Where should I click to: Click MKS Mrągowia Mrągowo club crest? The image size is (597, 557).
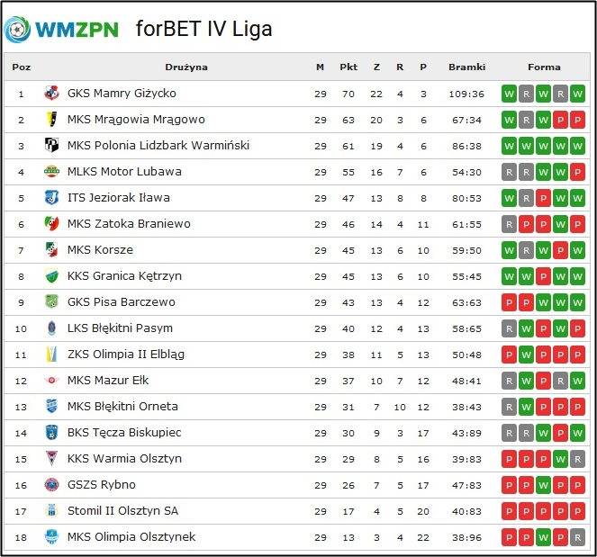coord(51,120)
